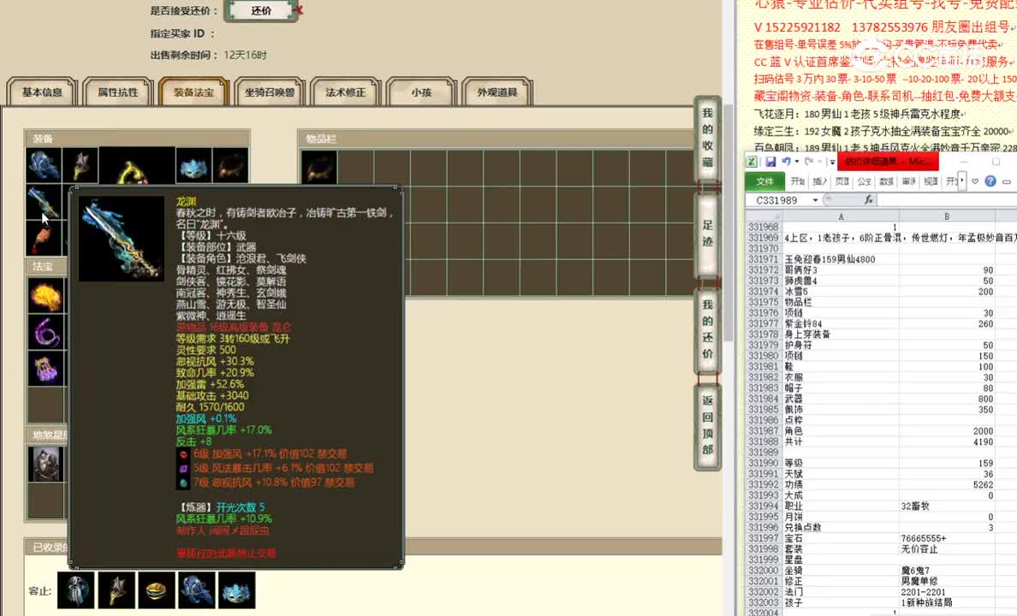Click the first thumbnail in the 已收录 row

click(75, 590)
